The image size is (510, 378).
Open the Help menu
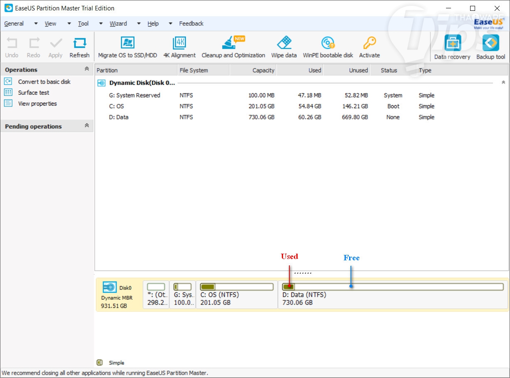click(153, 24)
